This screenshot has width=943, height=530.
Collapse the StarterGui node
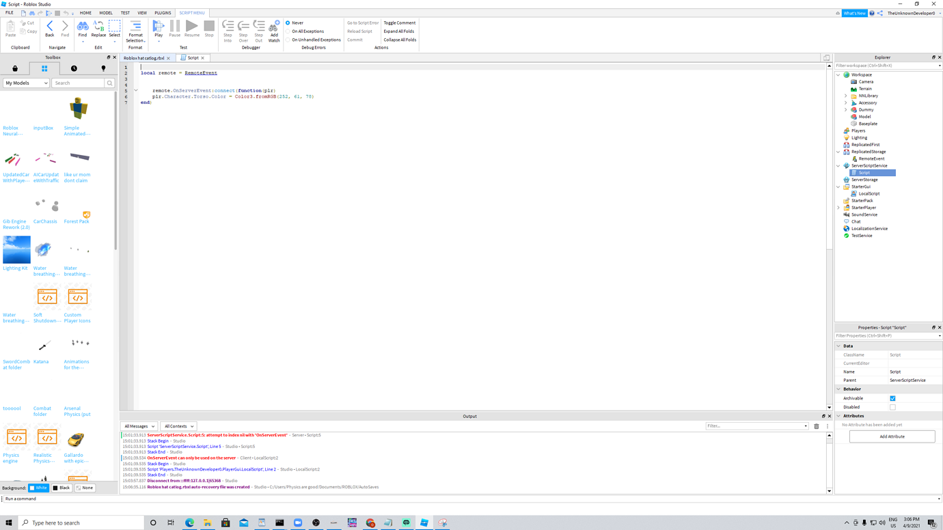point(839,186)
